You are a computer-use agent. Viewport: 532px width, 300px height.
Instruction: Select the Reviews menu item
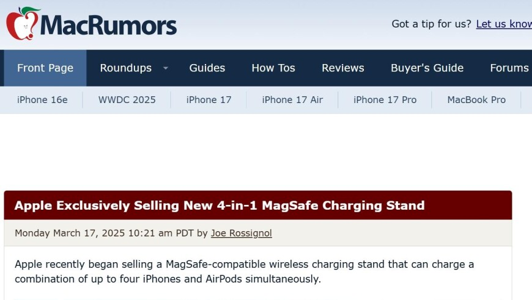(342, 68)
